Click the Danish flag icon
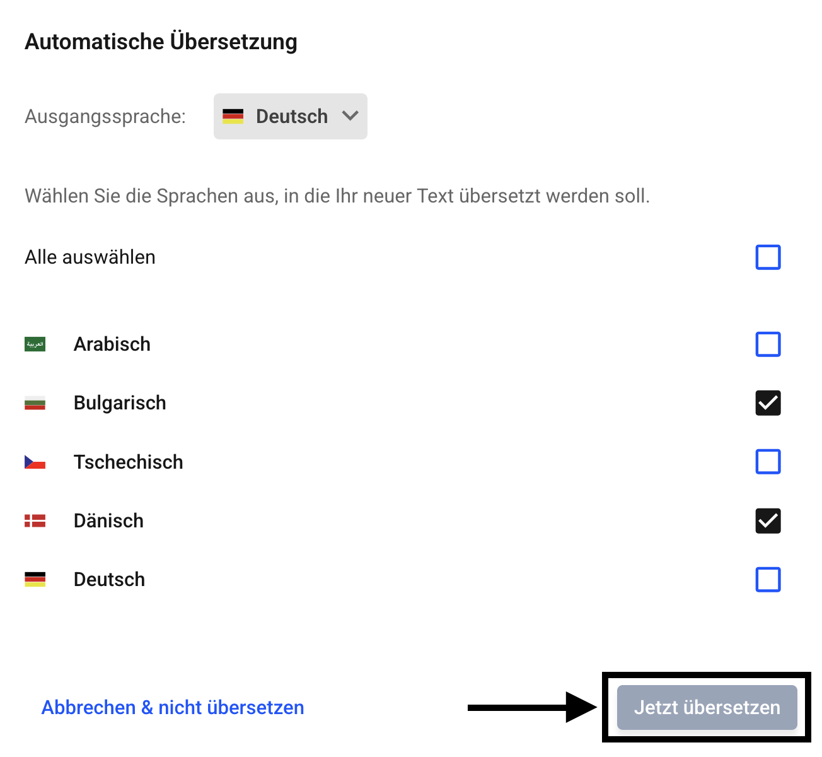 [x=35, y=521]
